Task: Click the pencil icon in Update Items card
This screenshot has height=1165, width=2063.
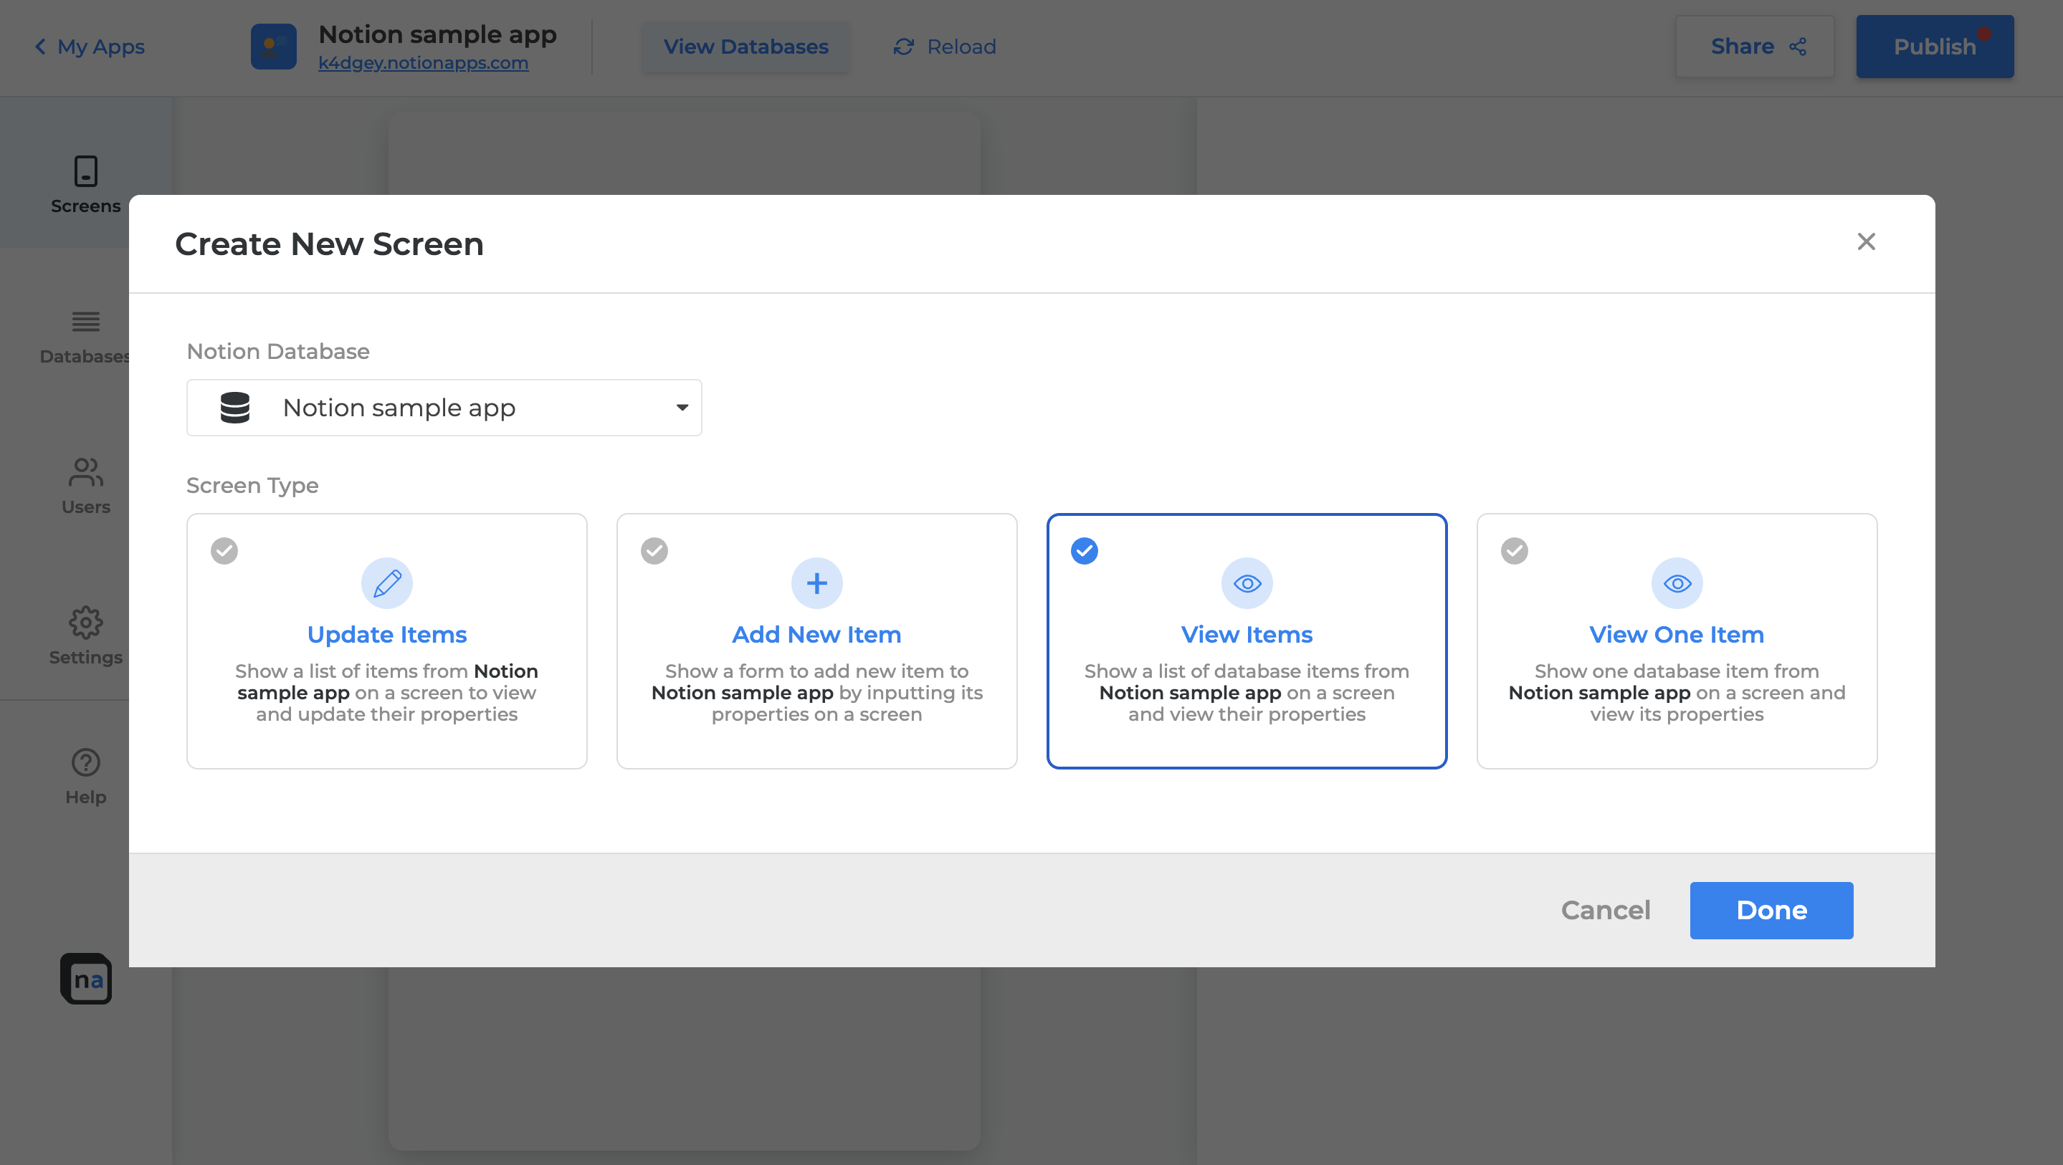Action: [387, 583]
